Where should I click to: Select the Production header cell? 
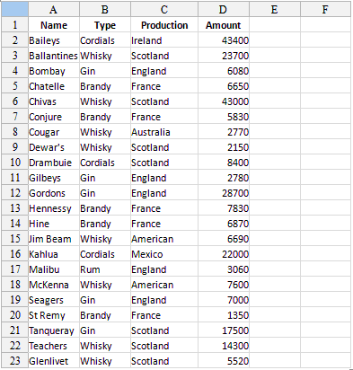point(164,25)
